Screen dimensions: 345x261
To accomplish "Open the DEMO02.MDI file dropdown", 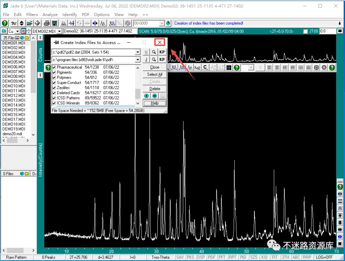I will [x=59, y=31].
